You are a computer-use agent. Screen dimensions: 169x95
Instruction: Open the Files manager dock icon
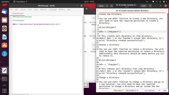[x=4, y=20]
